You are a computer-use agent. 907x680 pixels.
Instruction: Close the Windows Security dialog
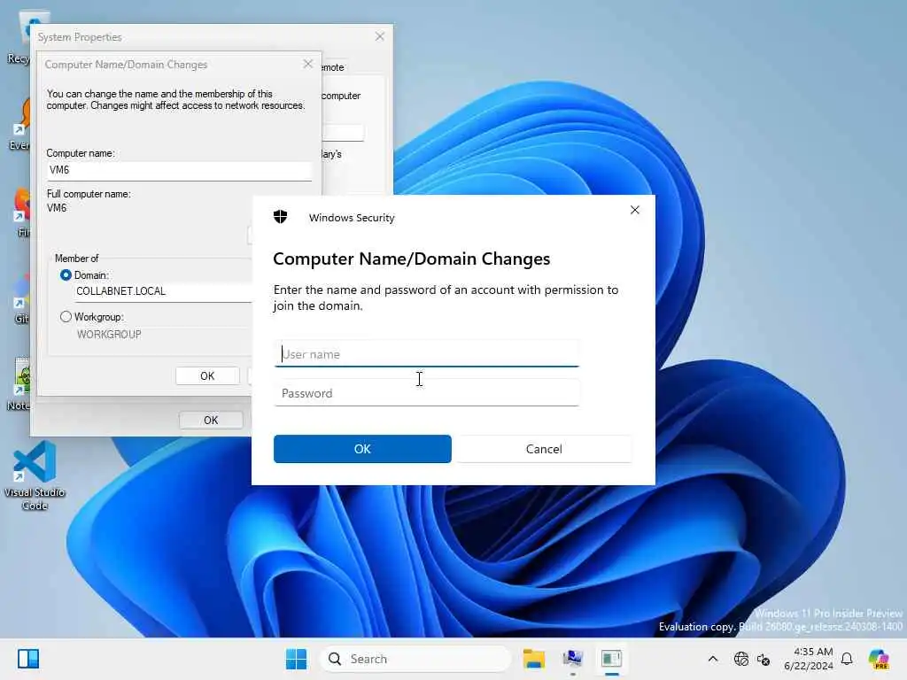click(634, 210)
